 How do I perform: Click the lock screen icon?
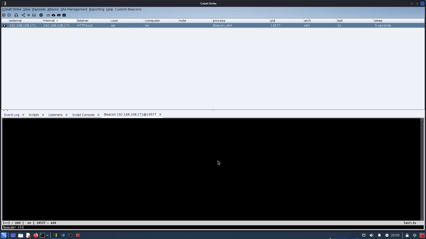(407, 235)
